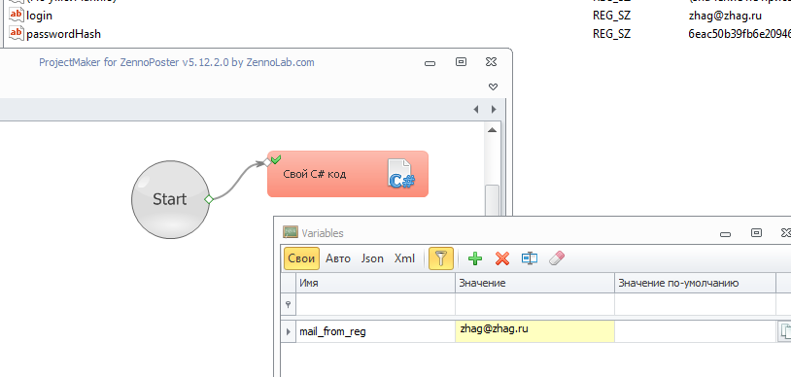Click the Имя filter input cell
Image resolution: width=791 pixels, height=377 pixels.
tap(375, 304)
